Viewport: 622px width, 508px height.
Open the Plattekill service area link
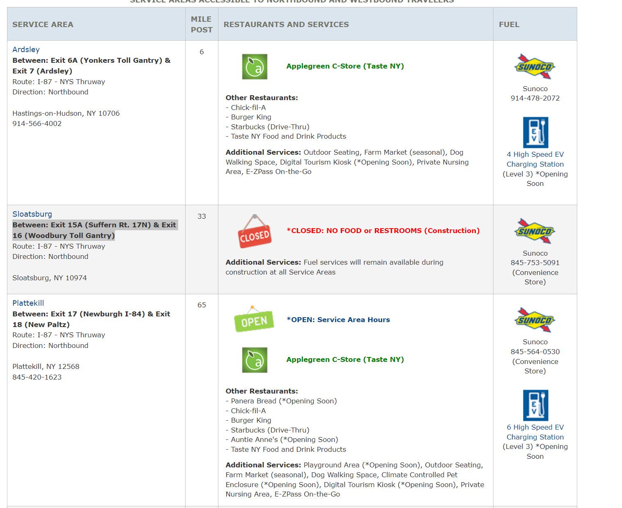28,303
